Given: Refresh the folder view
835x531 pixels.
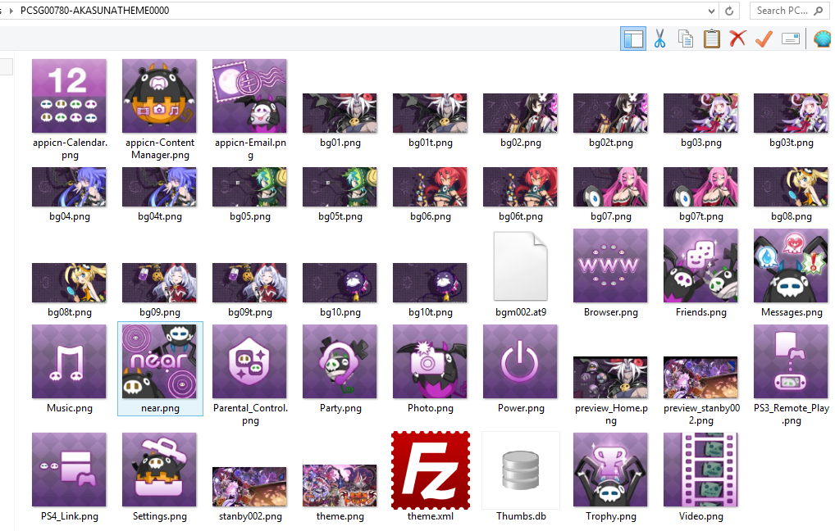Looking at the screenshot, I should [729, 11].
